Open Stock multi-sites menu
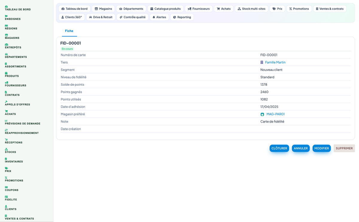 [x=252, y=9]
